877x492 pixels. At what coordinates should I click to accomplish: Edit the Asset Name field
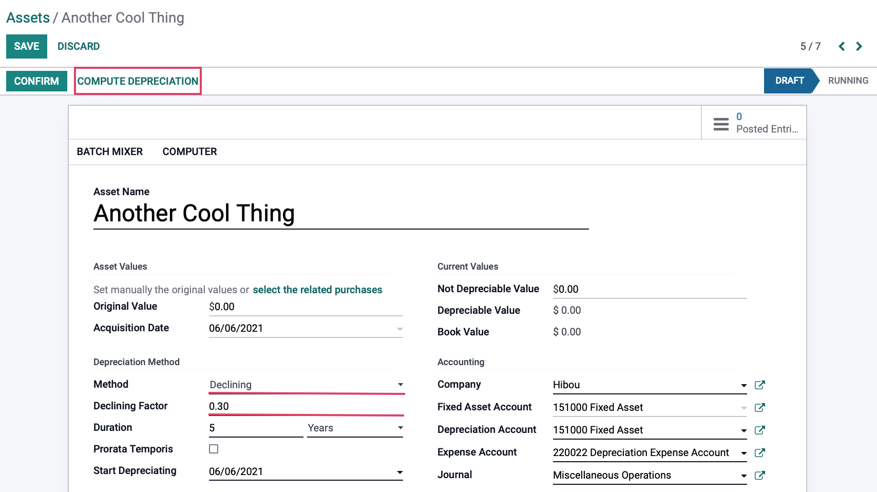click(x=341, y=214)
